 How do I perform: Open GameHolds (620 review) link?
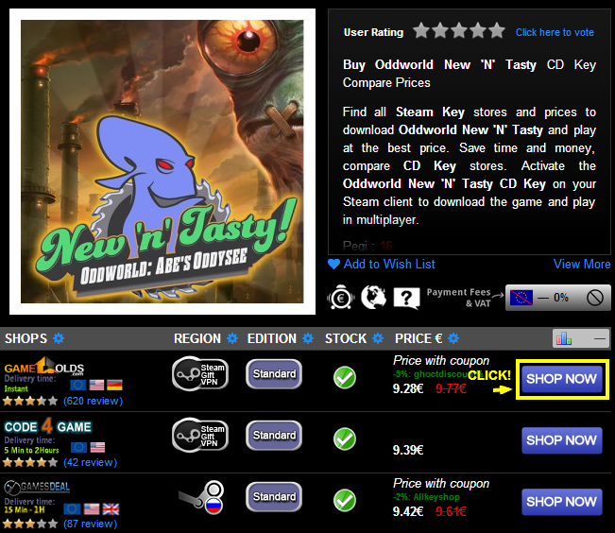pos(93,401)
